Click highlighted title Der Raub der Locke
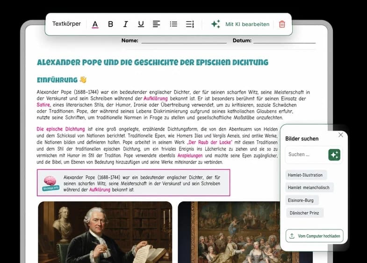367x263 pixels. click(x=209, y=142)
